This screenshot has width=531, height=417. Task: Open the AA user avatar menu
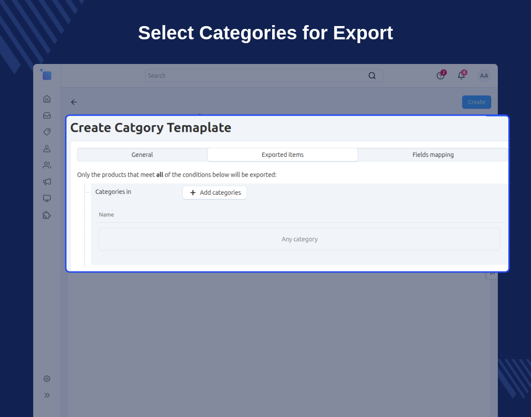click(484, 75)
